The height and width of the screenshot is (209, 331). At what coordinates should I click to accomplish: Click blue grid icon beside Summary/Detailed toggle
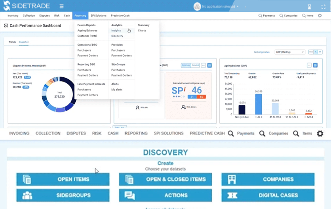(209, 65)
